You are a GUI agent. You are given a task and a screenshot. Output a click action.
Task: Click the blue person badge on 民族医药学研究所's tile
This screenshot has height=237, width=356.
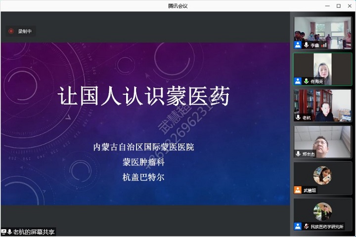298,226
